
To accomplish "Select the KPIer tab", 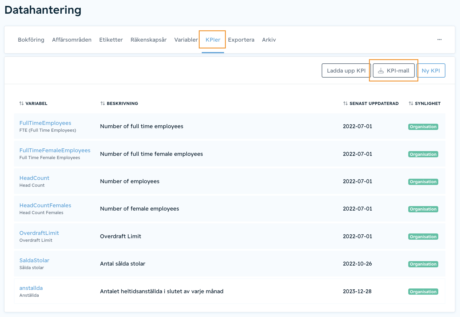I will pos(213,40).
